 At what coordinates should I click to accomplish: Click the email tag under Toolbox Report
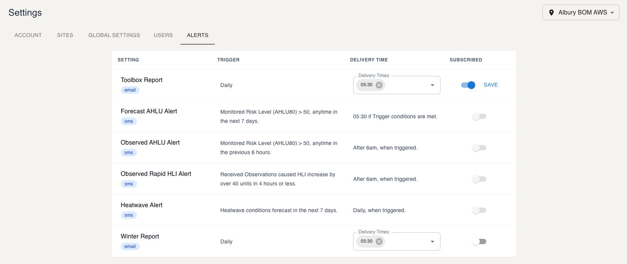(130, 90)
